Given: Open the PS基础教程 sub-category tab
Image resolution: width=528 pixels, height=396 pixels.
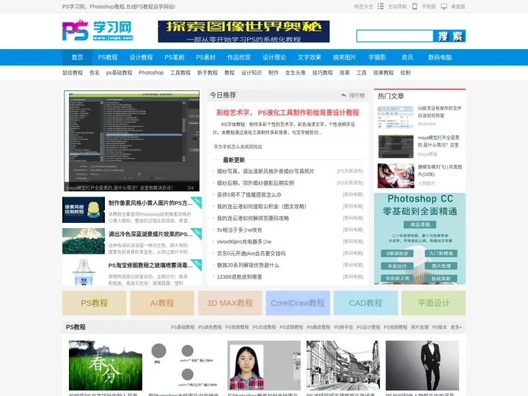Looking at the screenshot, I should [183, 327].
